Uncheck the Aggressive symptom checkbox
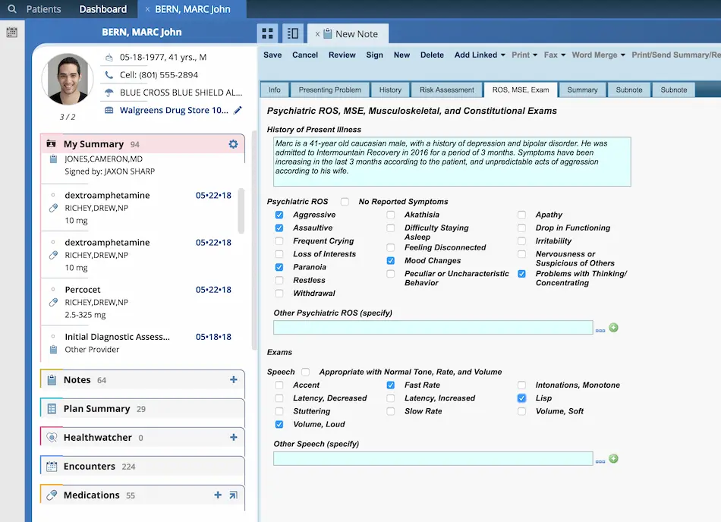721x522 pixels. [280, 214]
